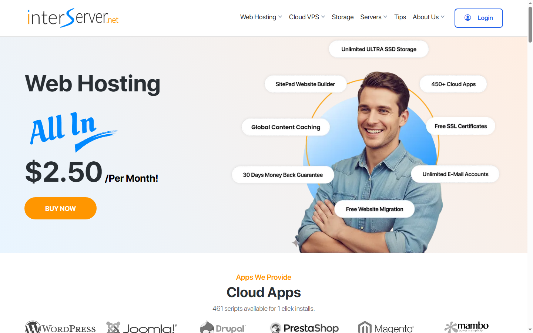Expand the Web Hosting chevron

[280, 17]
